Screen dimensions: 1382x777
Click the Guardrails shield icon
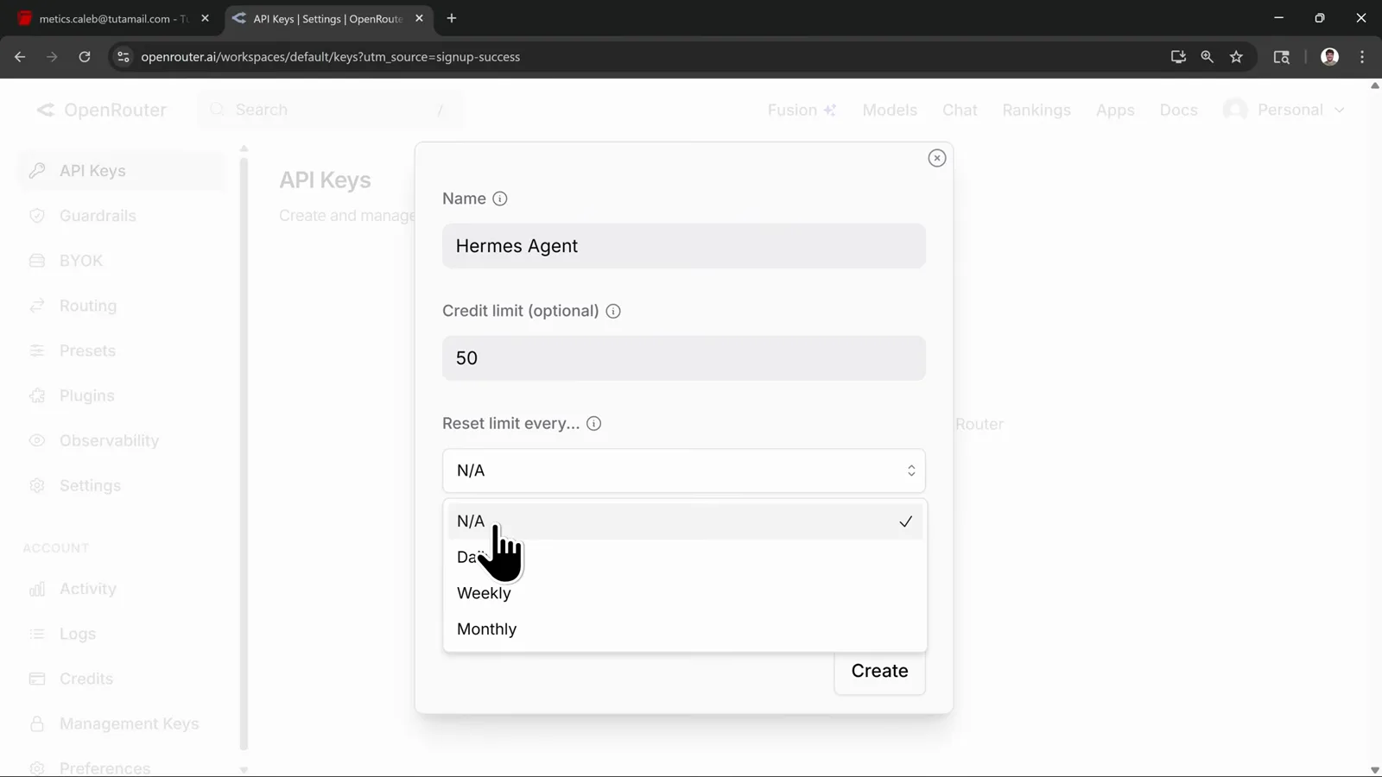pos(37,216)
